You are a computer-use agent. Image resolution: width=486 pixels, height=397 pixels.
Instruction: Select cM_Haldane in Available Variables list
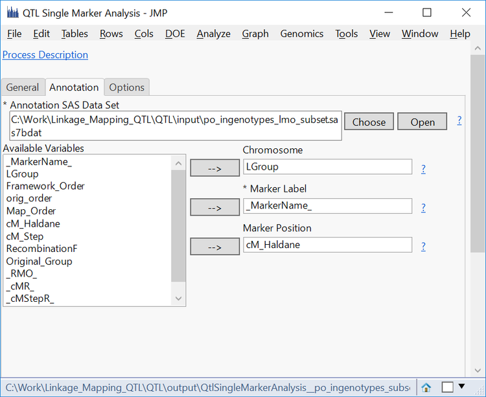pos(33,223)
